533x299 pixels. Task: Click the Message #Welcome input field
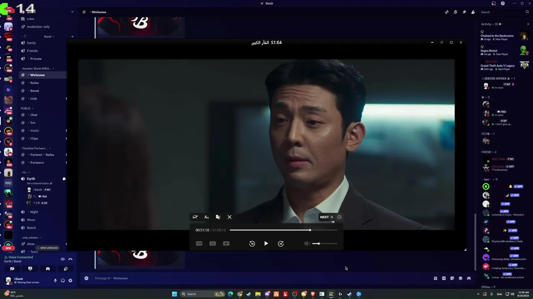click(258, 278)
